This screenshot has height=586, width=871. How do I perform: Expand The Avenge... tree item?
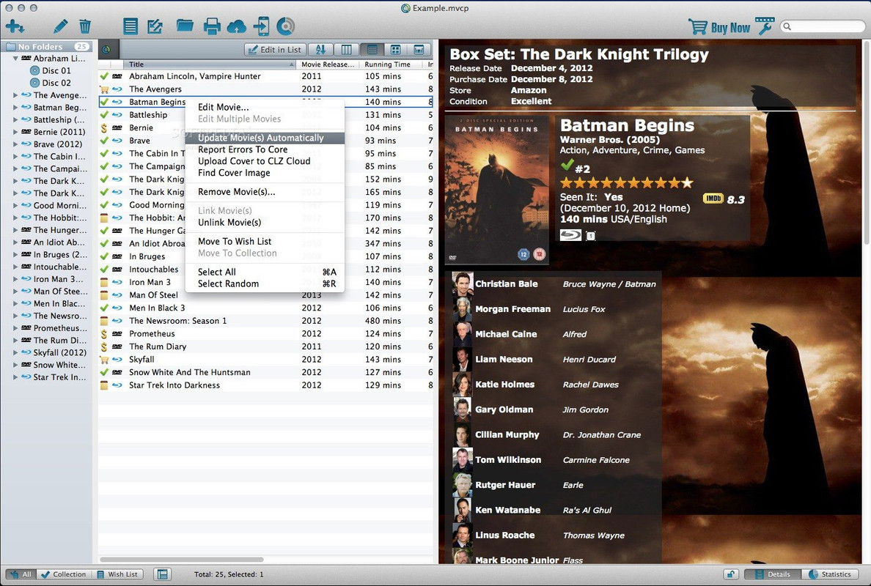(15, 95)
